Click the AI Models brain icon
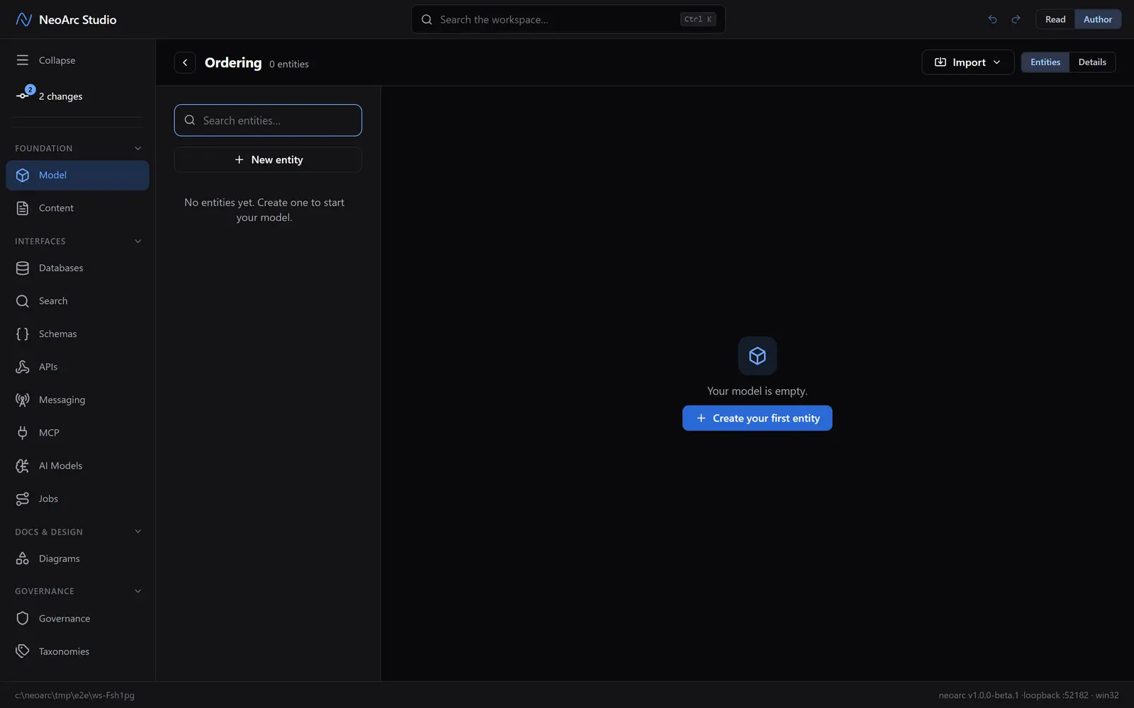 23,466
